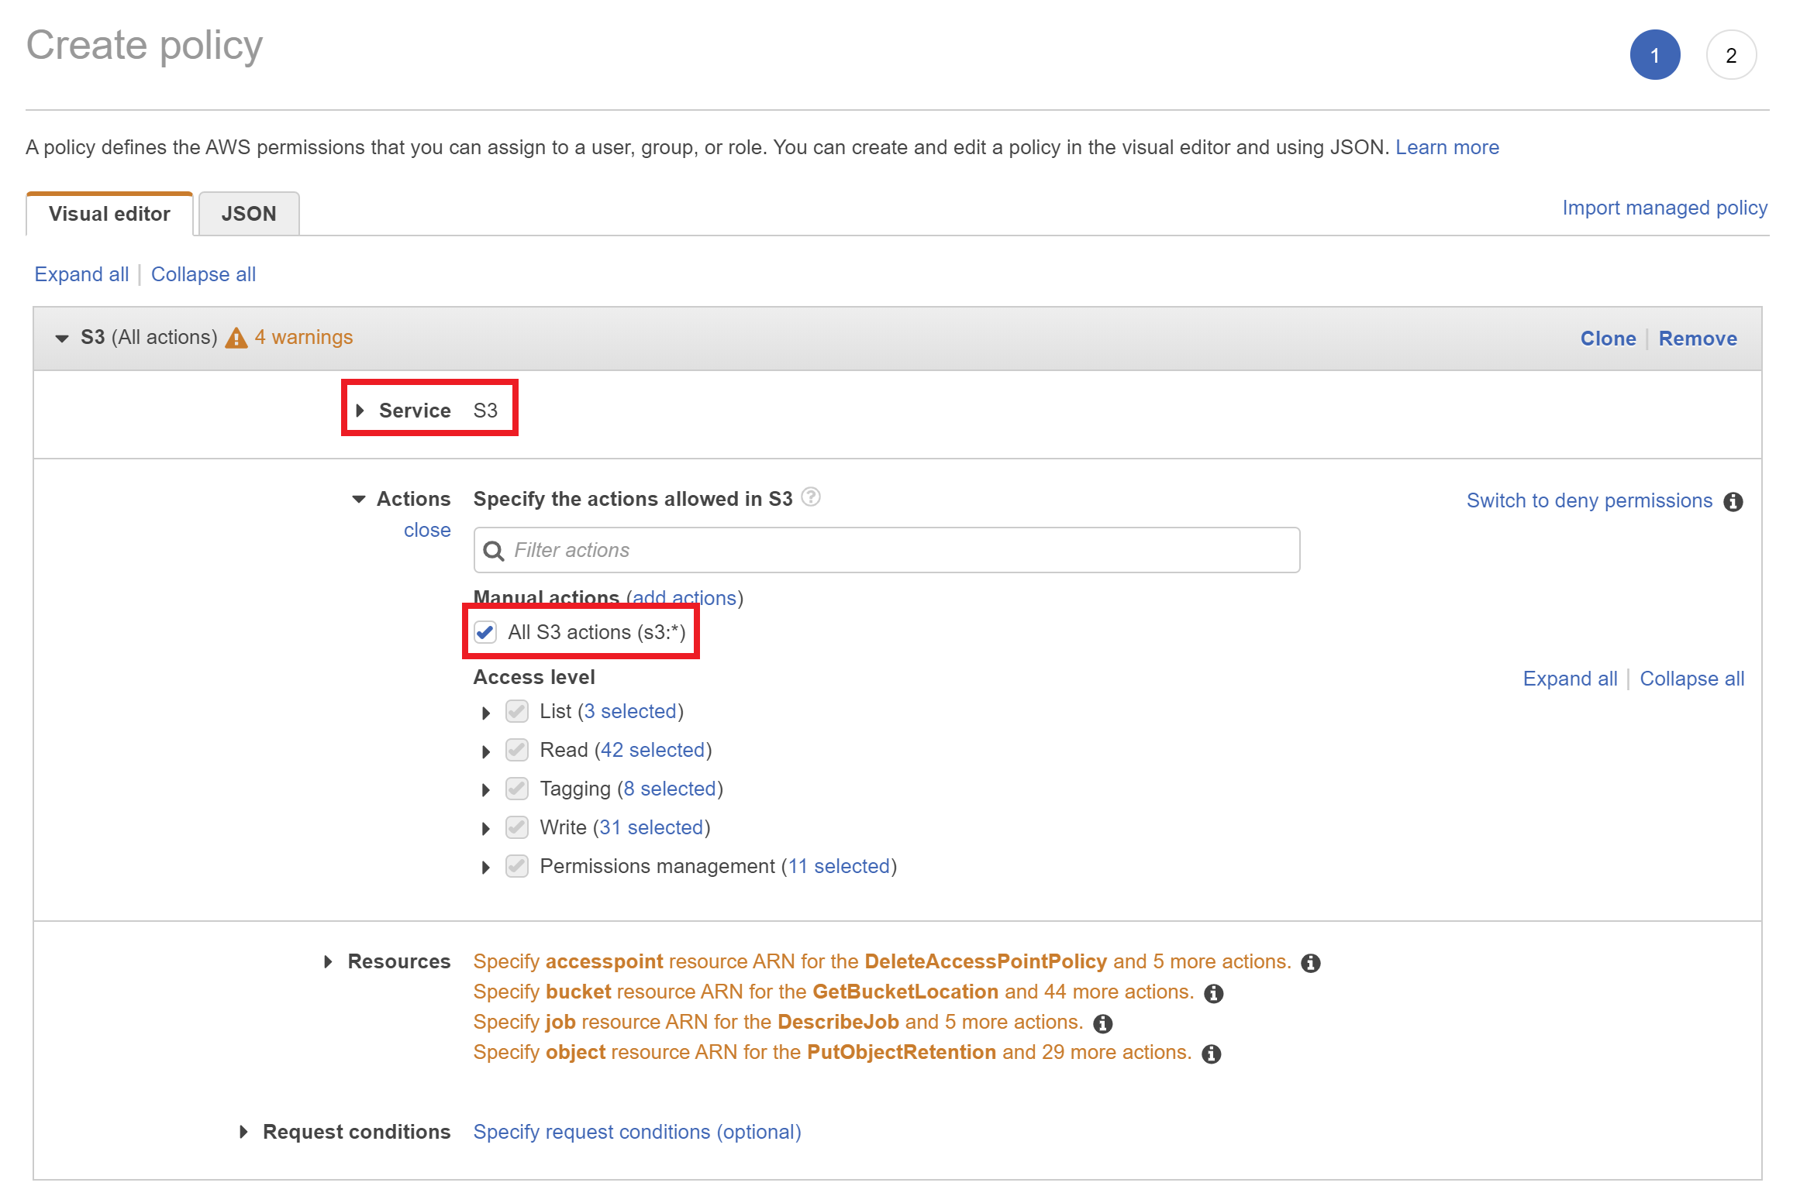Click Specify object resource ARN warning text
This screenshot has width=1800, height=1186.
pyautogui.click(x=832, y=1052)
